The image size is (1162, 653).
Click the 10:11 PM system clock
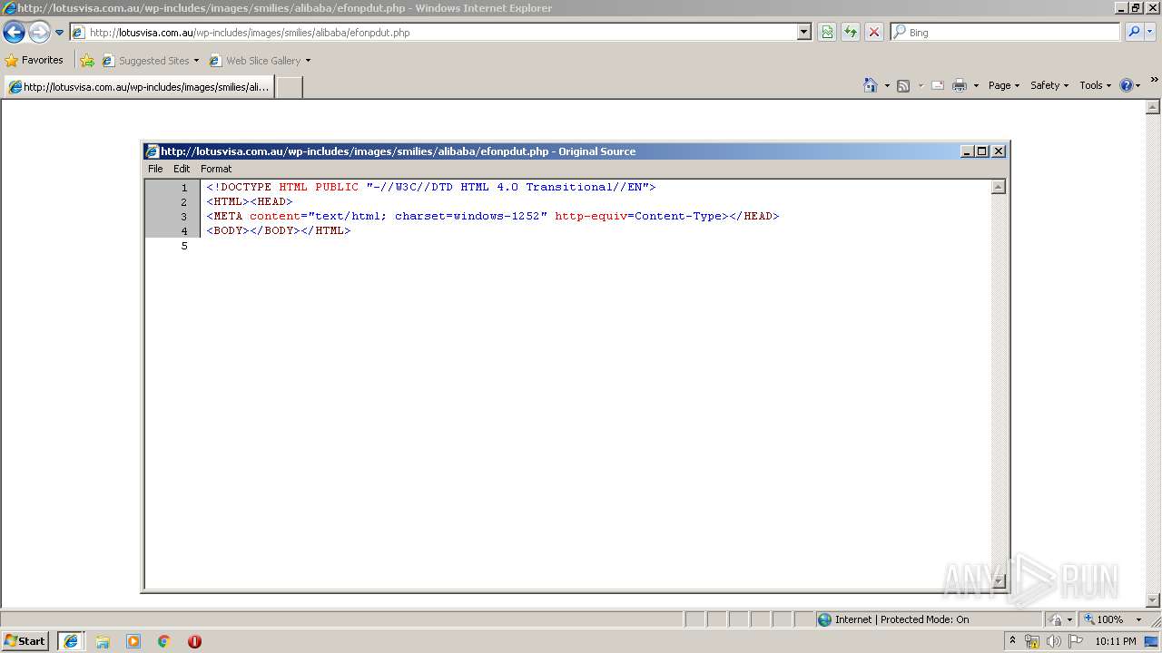coord(1116,641)
